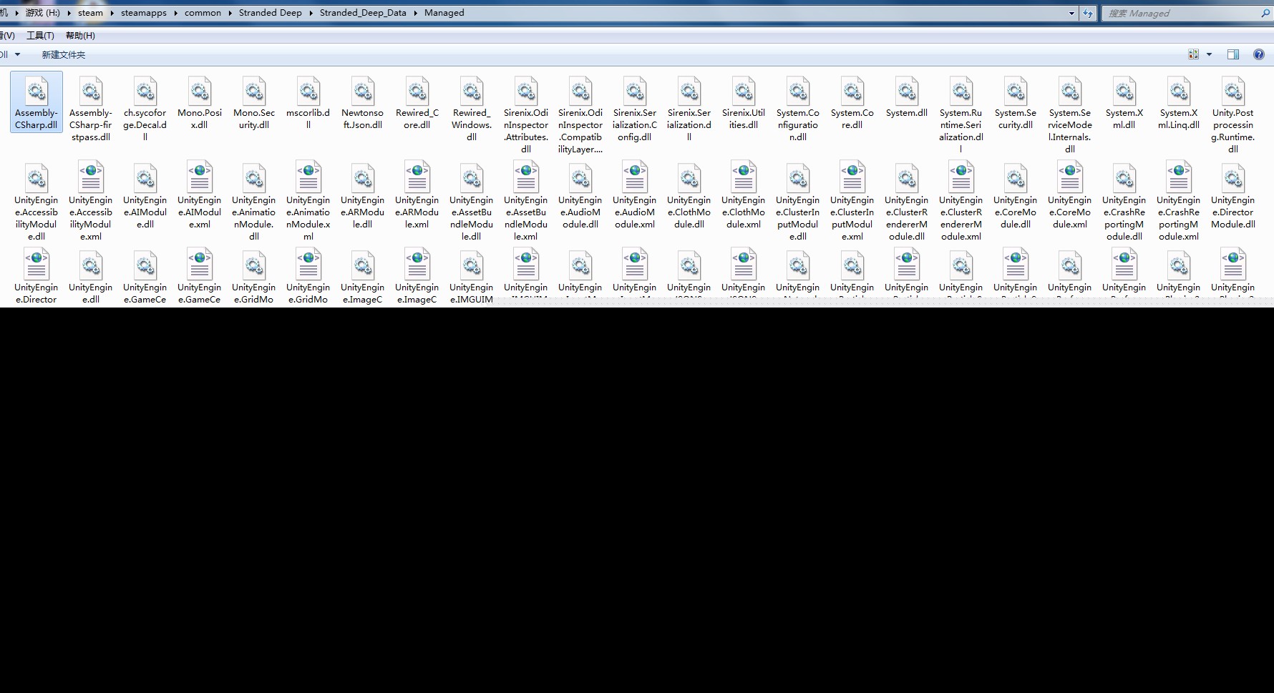1274x693 pixels.
Task: Navigate to steamapps in breadcrumb
Action: tap(144, 13)
